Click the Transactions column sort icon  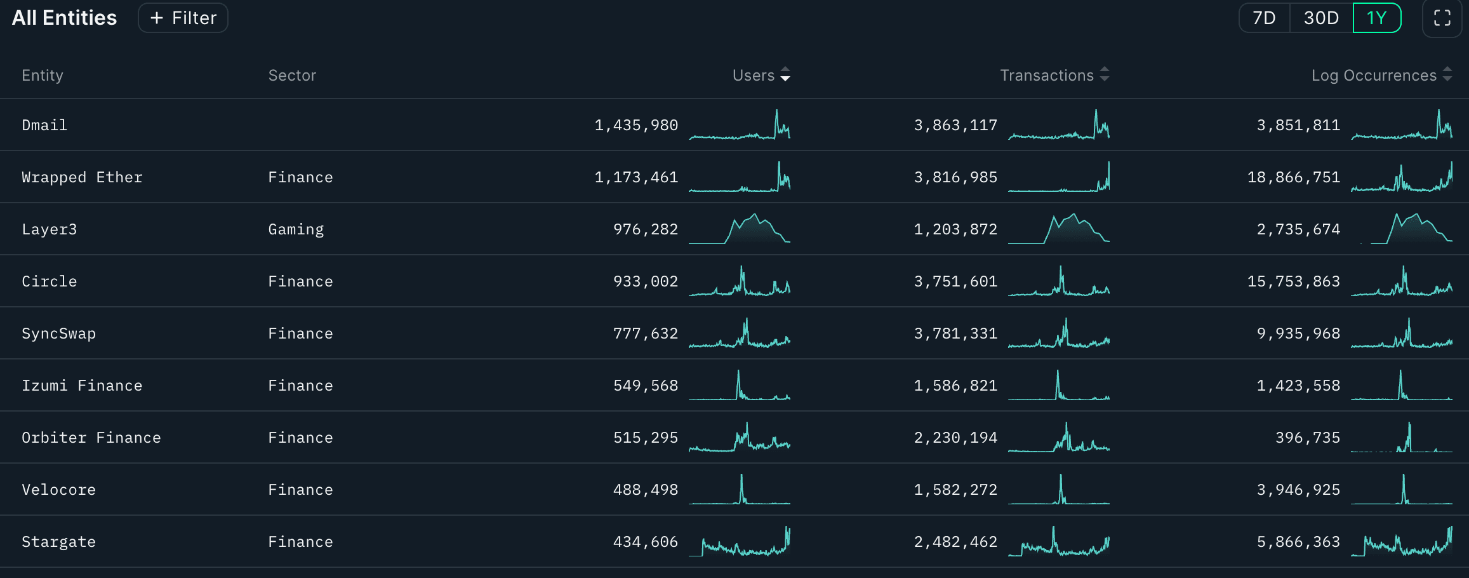point(1105,75)
